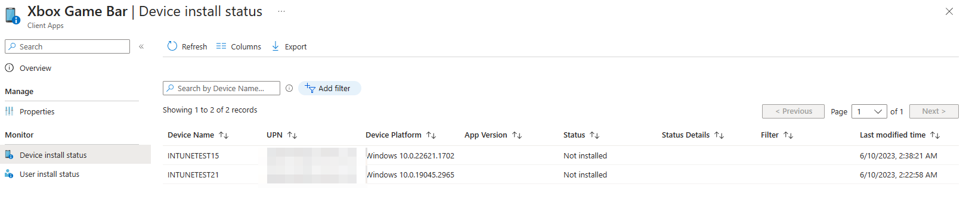The image size is (966, 215).
Task: Click the sidebar Search box
Action: [x=67, y=46]
